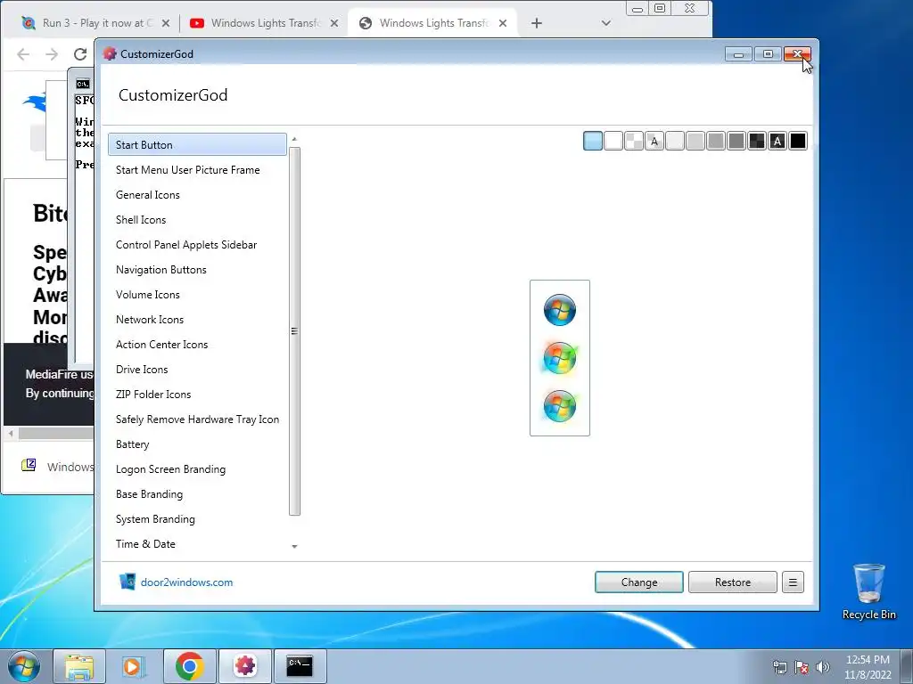Screen dimensions: 913x684
Task: Select the plain white background swatch
Action: pyautogui.click(x=613, y=141)
